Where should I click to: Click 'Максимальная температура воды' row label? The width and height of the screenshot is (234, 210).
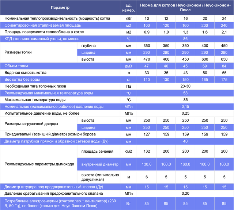pyautogui.click(x=35, y=100)
